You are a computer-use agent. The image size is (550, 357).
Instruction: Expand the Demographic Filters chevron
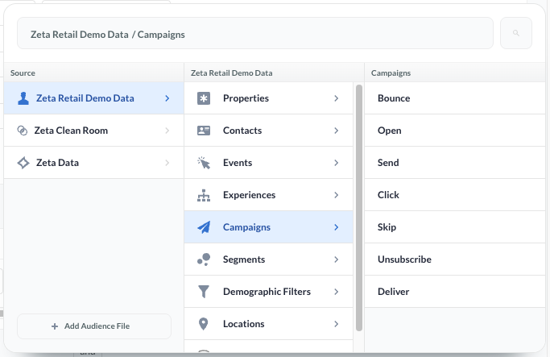pyautogui.click(x=337, y=292)
